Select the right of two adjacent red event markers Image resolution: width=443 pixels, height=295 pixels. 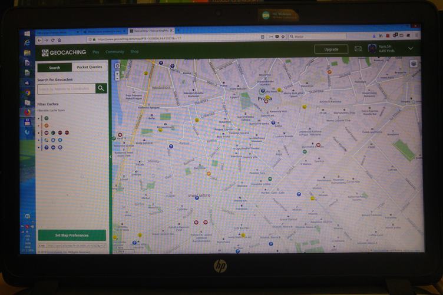(206, 223)
